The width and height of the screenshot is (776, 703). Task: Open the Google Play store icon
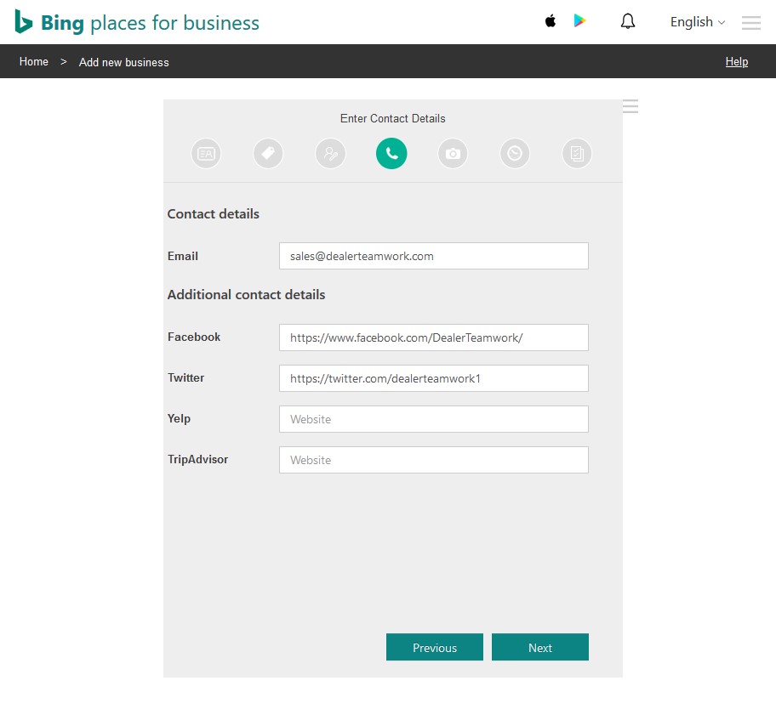click(579, 20)
